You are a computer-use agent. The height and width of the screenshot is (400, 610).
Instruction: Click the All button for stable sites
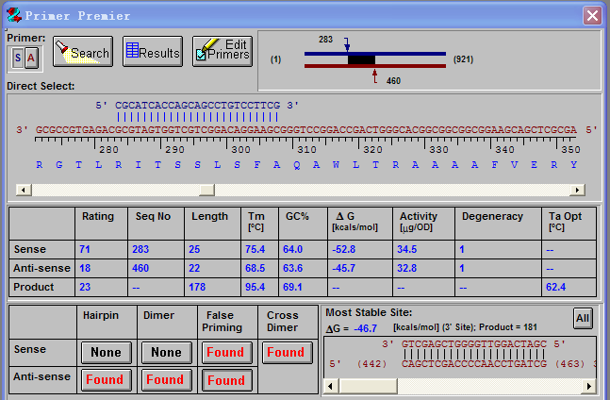click(585, 318)
